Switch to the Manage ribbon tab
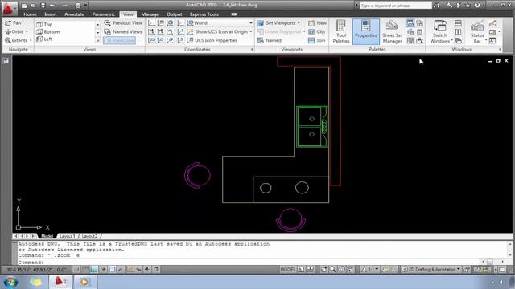The width and height of the screenshot is (515, 289). click(150, 14)
